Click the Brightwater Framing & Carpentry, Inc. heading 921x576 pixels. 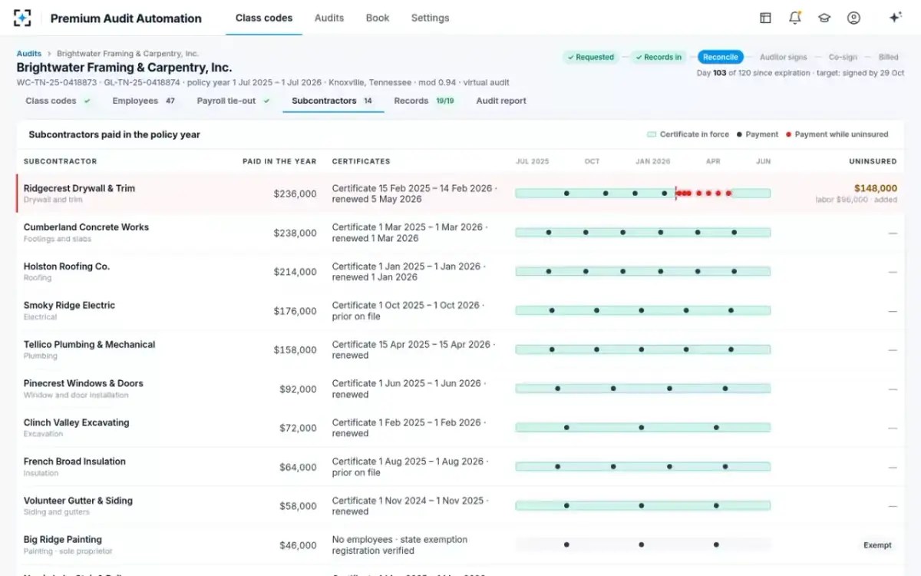tap(124, 68)
